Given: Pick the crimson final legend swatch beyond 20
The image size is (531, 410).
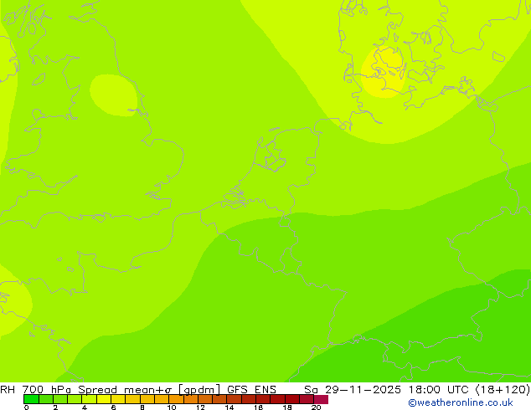Looking at the screenshot, I should (x=321, y=399).
